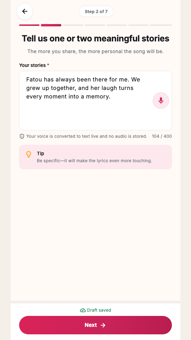Select the second progress bar segment
This screenshot has height=340, width=191.
click(51, 25)
